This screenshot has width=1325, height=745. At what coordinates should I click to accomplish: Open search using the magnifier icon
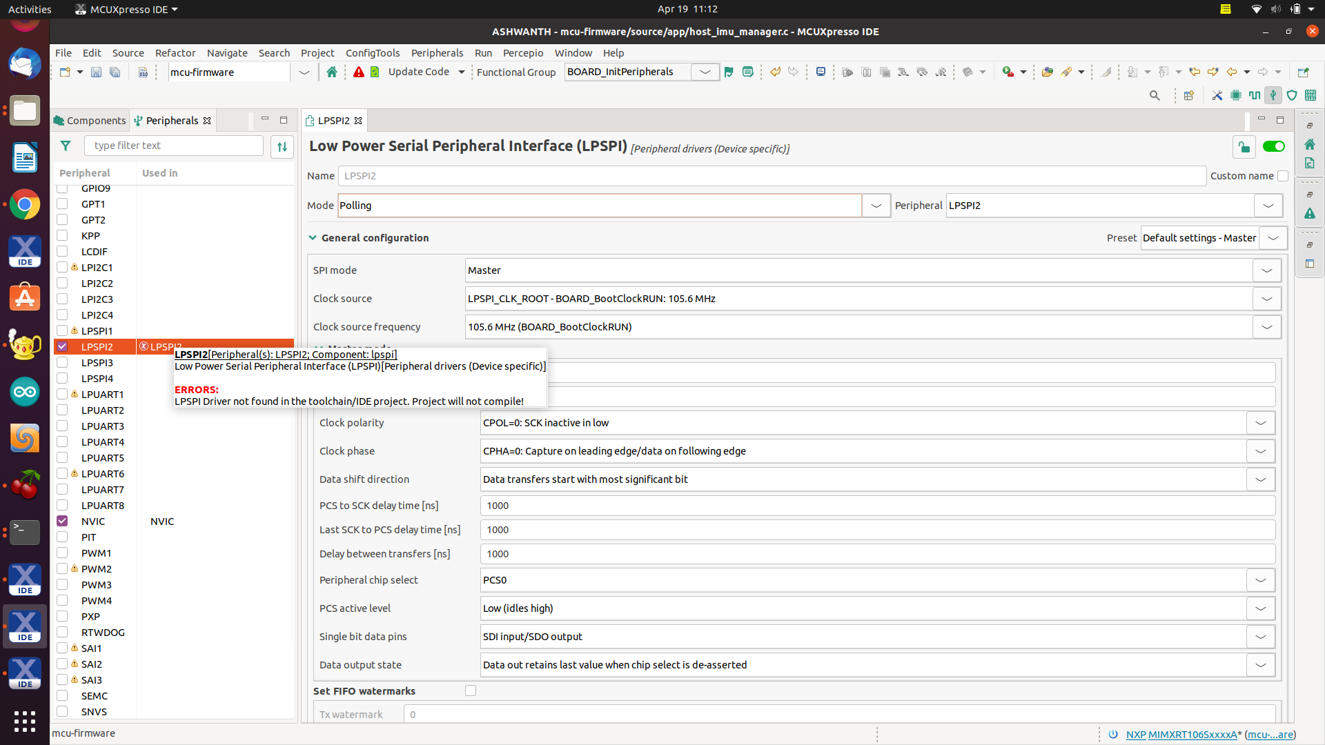pyautogui.click(x=1155, y=95)
